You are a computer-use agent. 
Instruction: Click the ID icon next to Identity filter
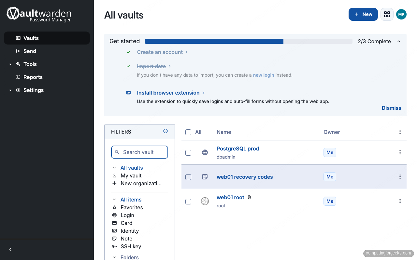[x=114, y=231]
